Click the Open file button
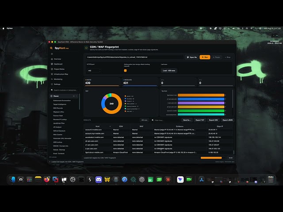 click(192, 57)
